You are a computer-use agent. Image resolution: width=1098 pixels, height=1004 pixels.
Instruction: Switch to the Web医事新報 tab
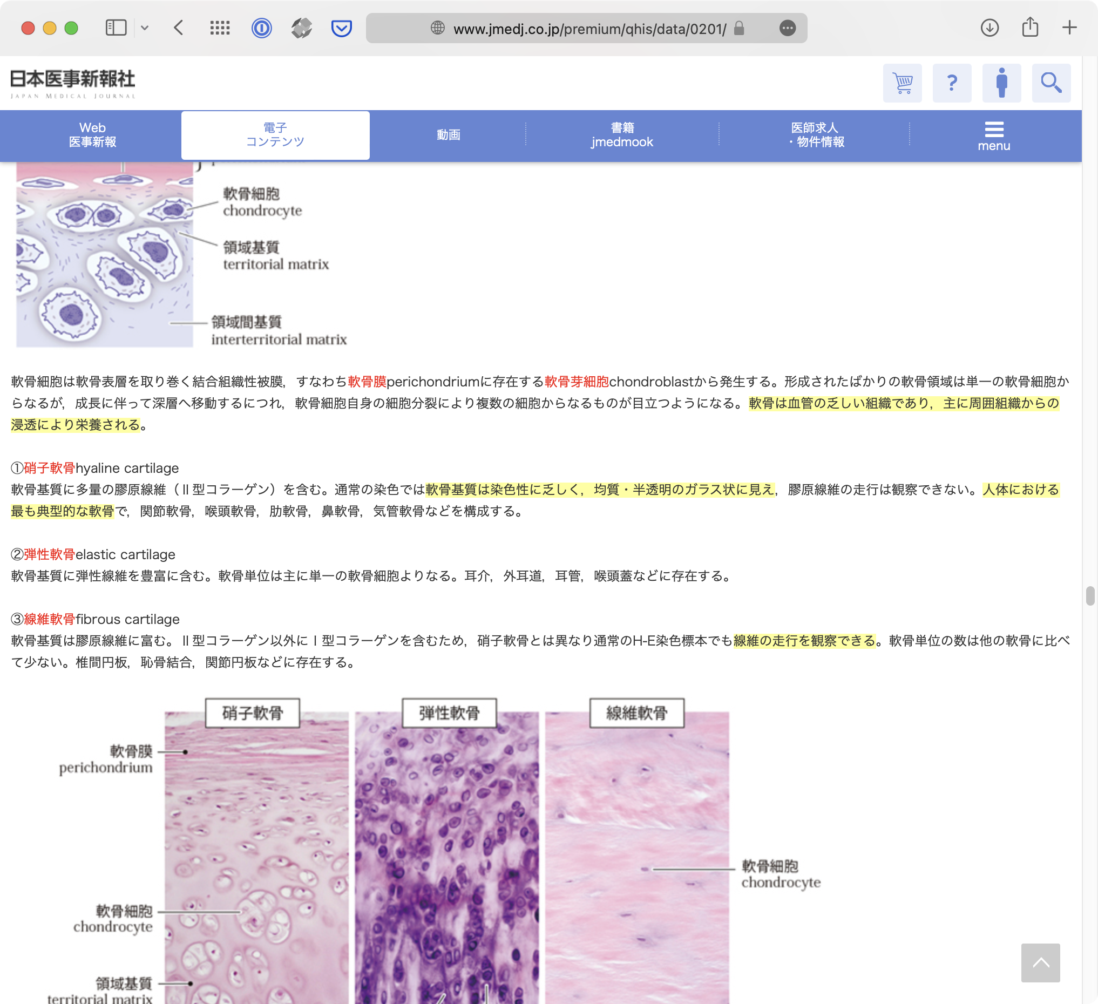click(92, 135)
